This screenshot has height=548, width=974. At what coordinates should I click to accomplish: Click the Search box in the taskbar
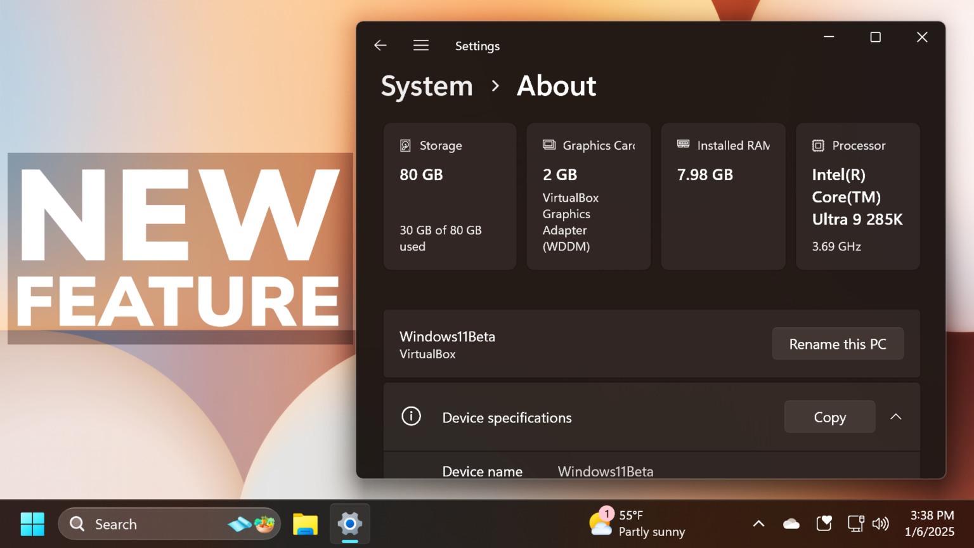pyautogui.click(x=146, y=523)
